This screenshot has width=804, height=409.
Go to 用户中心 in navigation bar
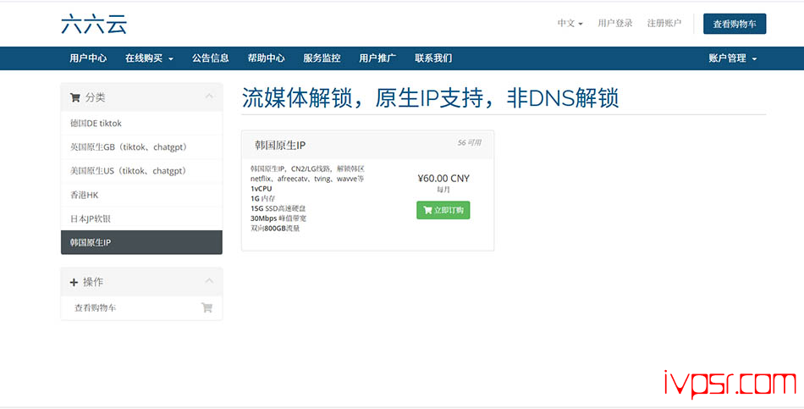[x=88, y=58]
